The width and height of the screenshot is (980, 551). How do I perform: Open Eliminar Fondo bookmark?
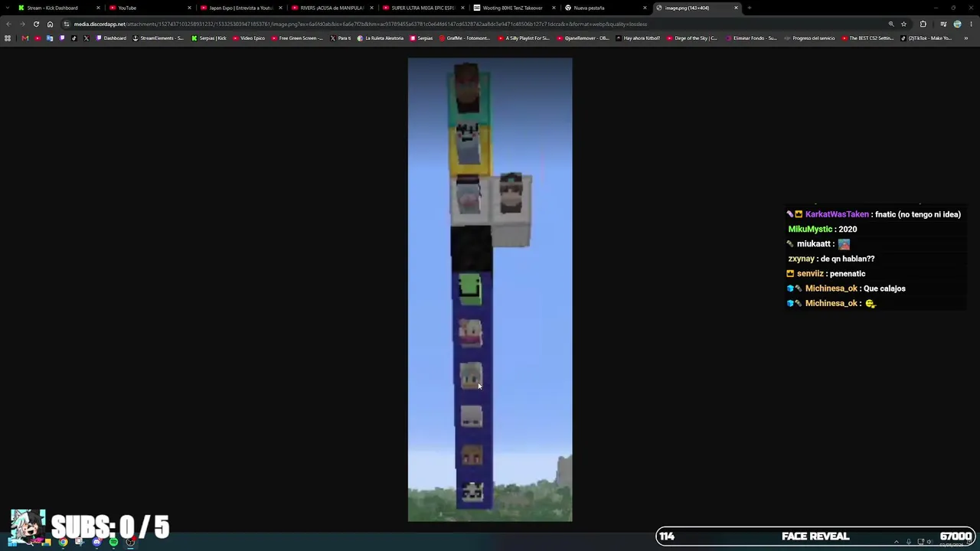(x=750, y=38)
